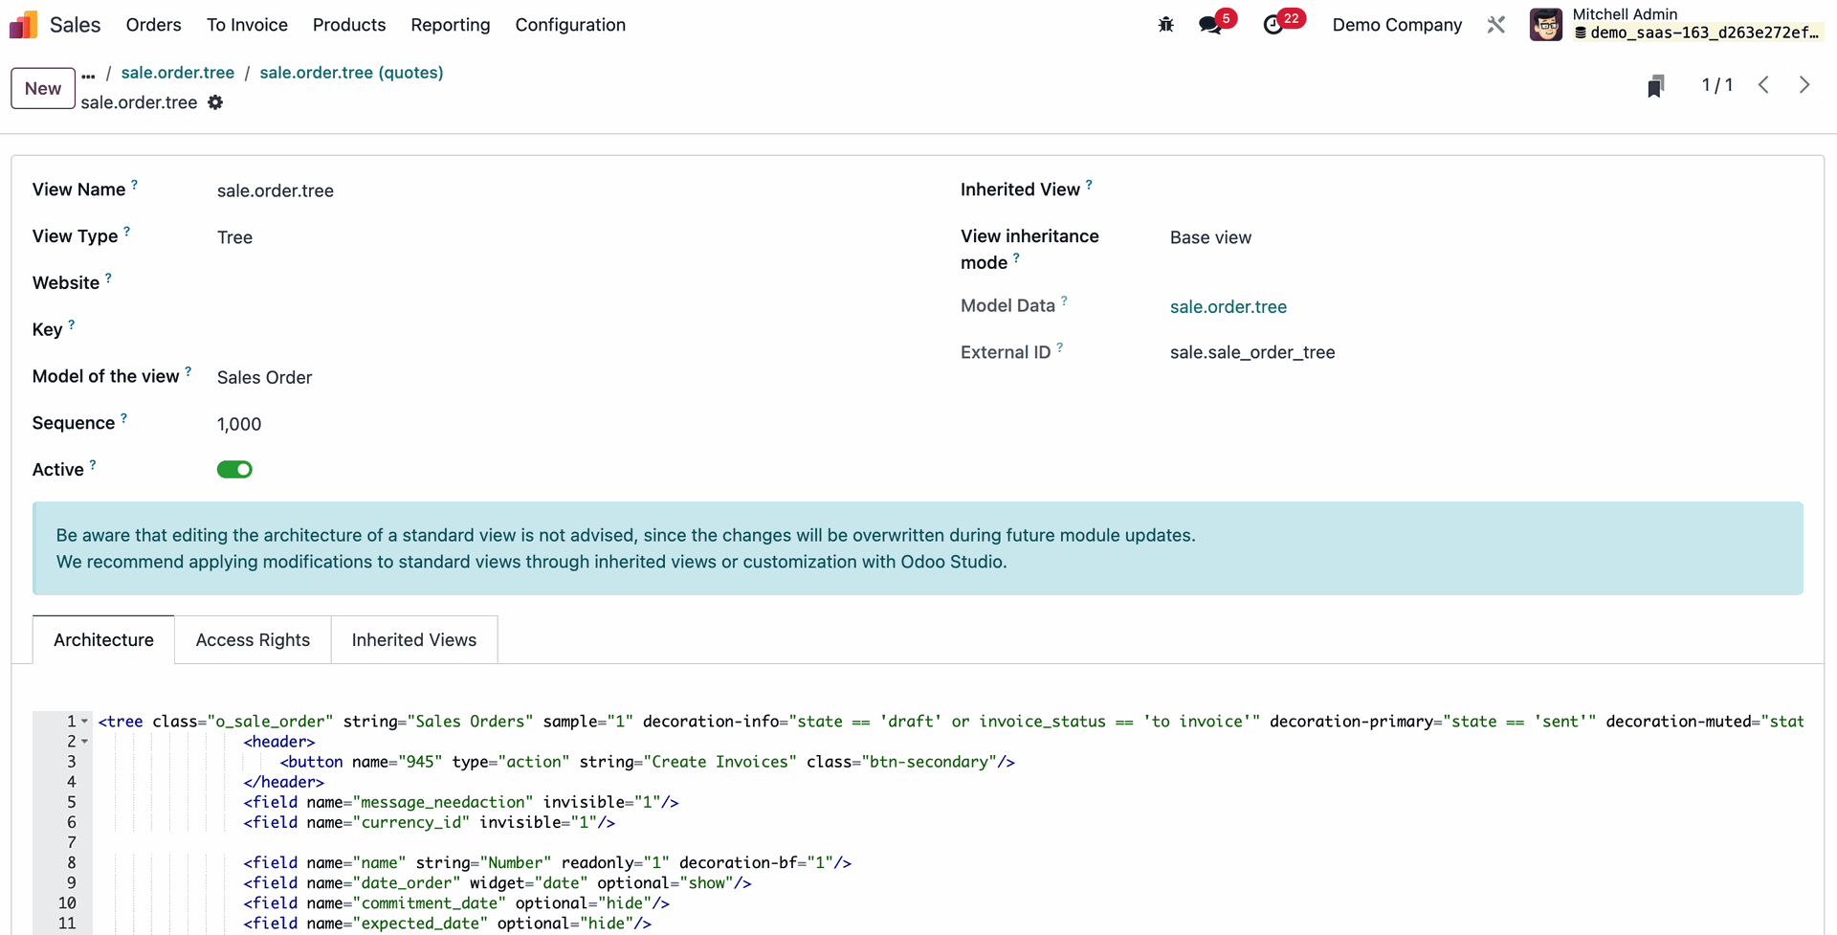This screenshot has width=1837, height=935.
Task: Click the wrench tools icon
Action: click(x=1496, y=25)
